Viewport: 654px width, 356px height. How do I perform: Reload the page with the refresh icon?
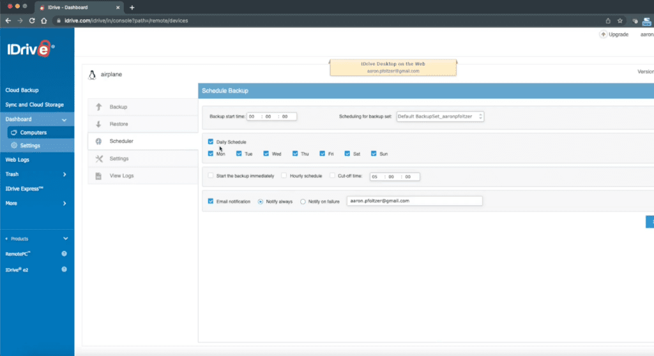(32, 20)
